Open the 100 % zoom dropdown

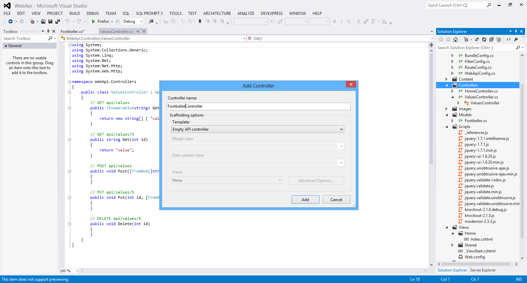[x=77, y=271]
